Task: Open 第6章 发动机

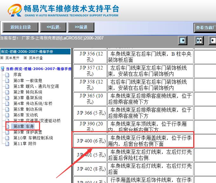Action: coord(26,115)
